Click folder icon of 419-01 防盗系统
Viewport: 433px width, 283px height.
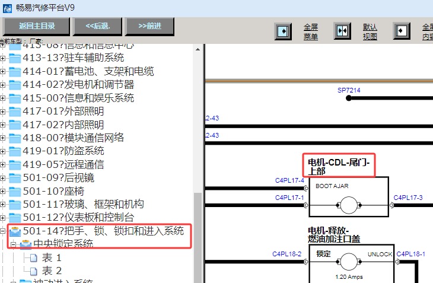(15, 151)
